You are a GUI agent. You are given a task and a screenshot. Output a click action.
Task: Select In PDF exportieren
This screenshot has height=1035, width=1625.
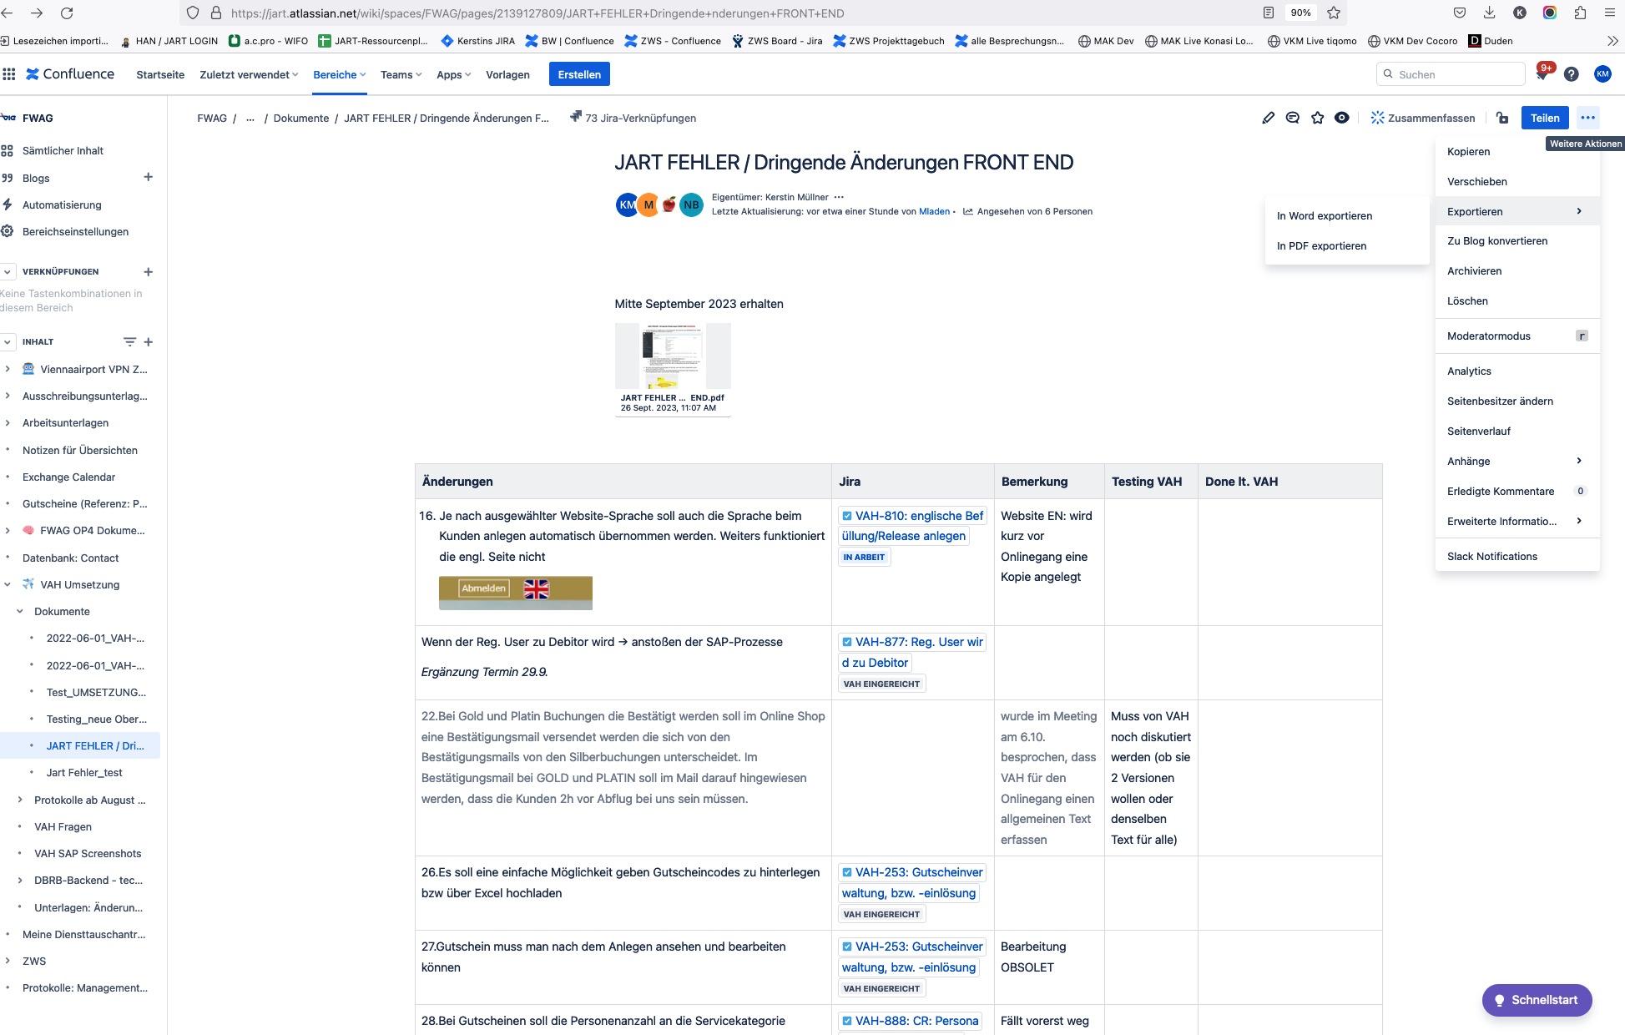(1321, 245)
